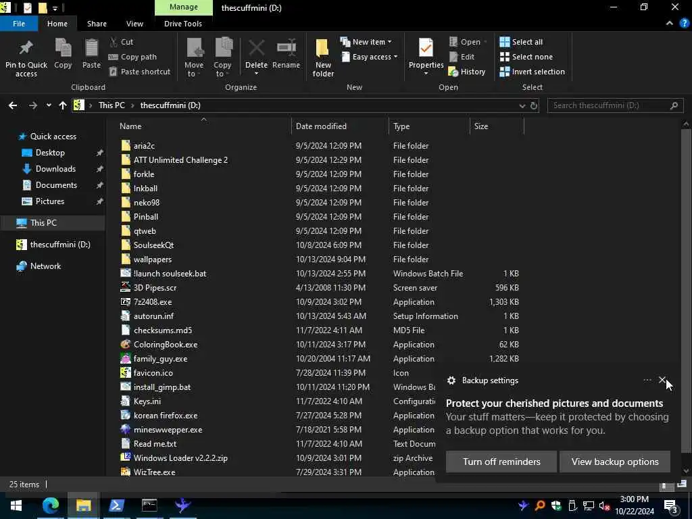Open PowerShell from the taskbar

pos(116,505)
